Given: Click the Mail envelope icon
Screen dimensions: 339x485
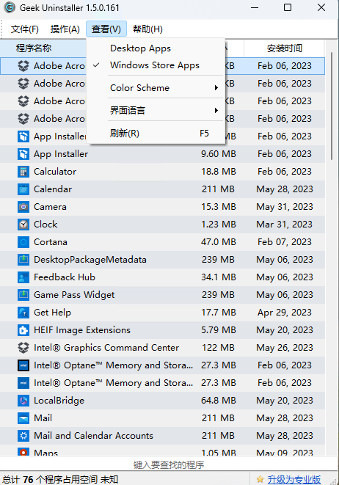Looking at the screenshot, I should click(23, 418).
